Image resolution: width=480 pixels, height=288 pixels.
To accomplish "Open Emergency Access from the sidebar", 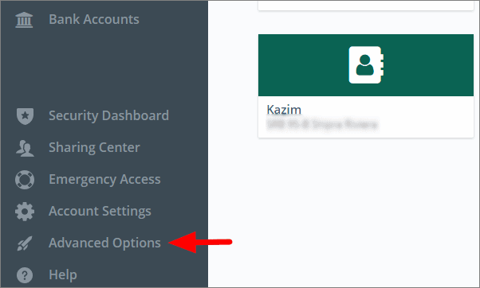I will coord(104,179).
